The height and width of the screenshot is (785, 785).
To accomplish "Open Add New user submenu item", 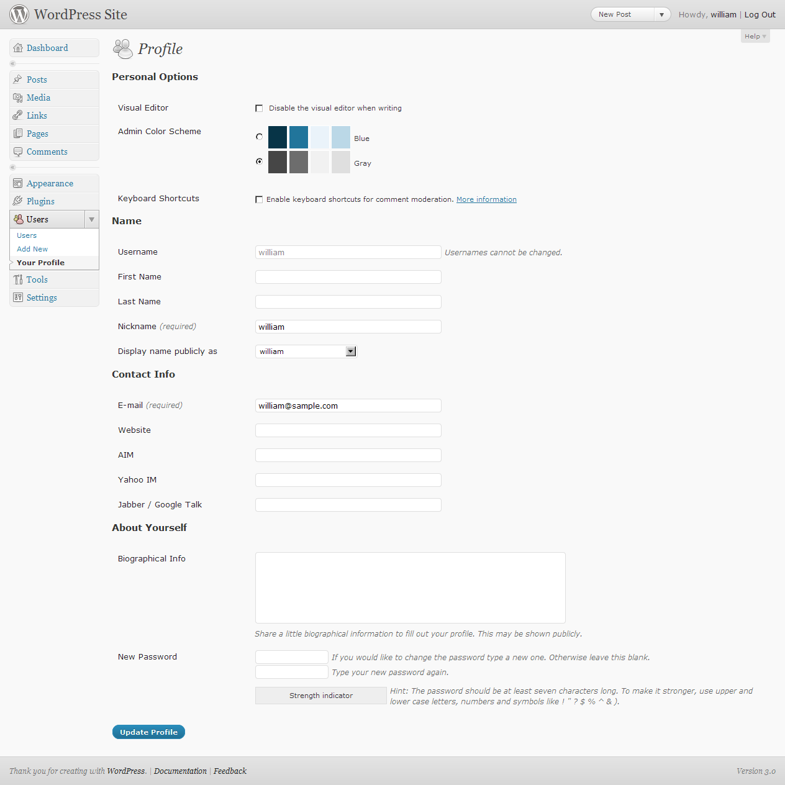I will tap(32, 249).
